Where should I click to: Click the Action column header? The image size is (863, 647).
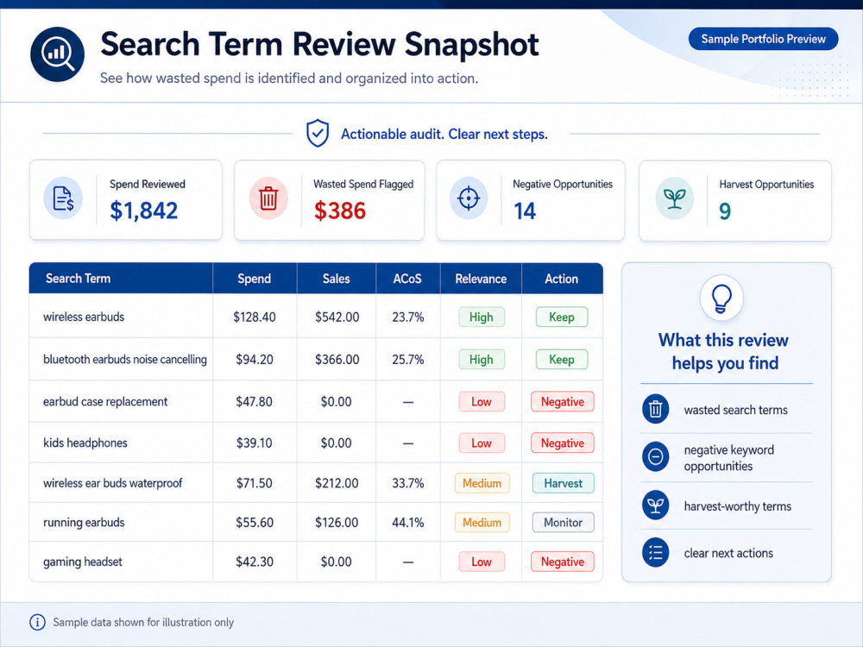(562, 279)
